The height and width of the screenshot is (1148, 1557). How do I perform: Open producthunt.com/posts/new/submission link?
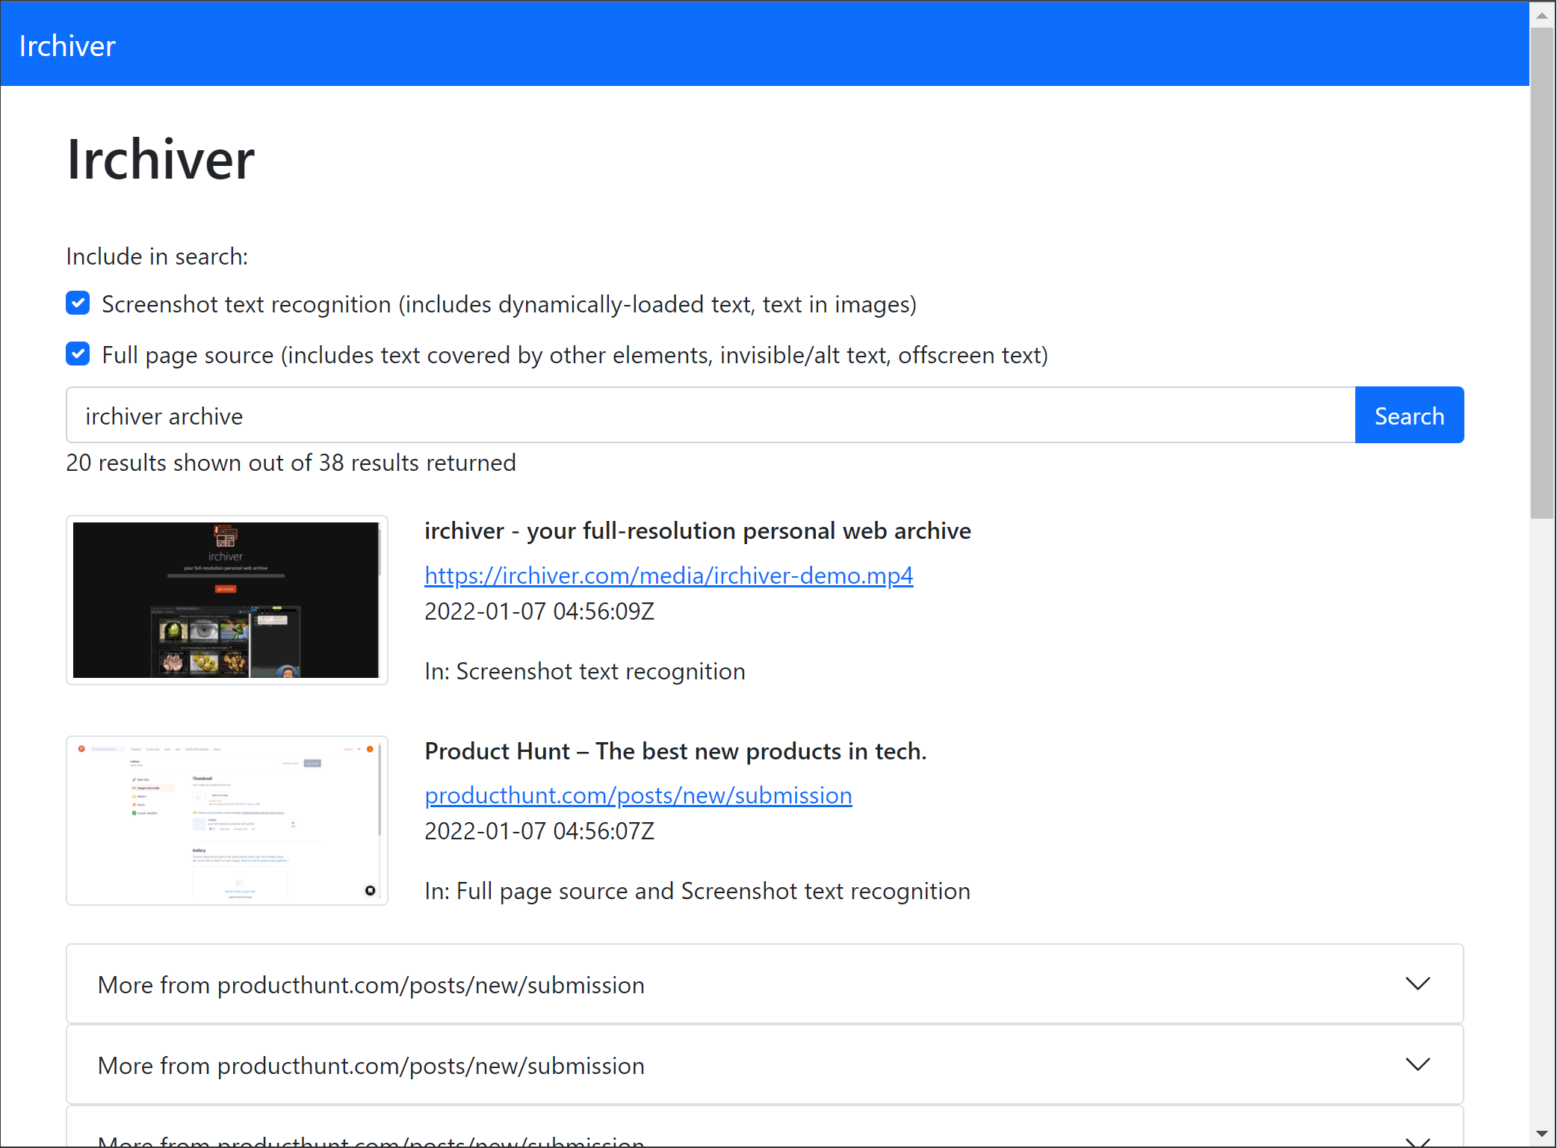[637, 795]
